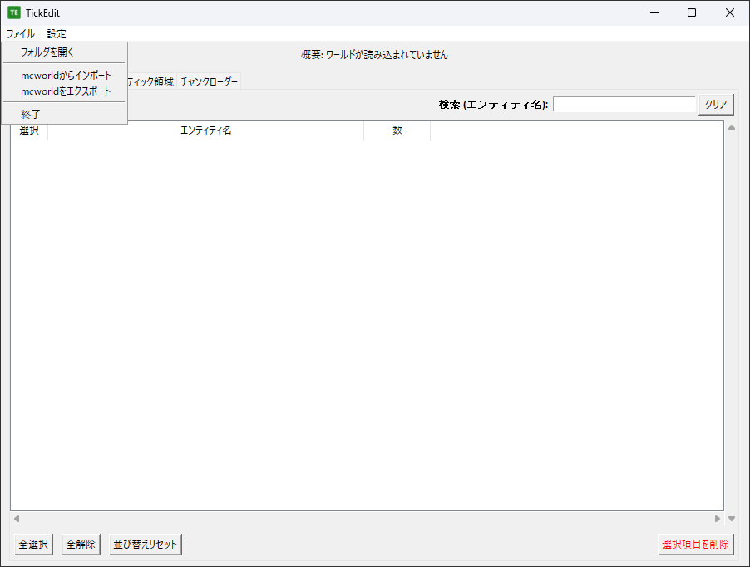750x567 pixels.
Task: Click the horizontal scrollbar right arrow
Action: [x=718, y=519]
